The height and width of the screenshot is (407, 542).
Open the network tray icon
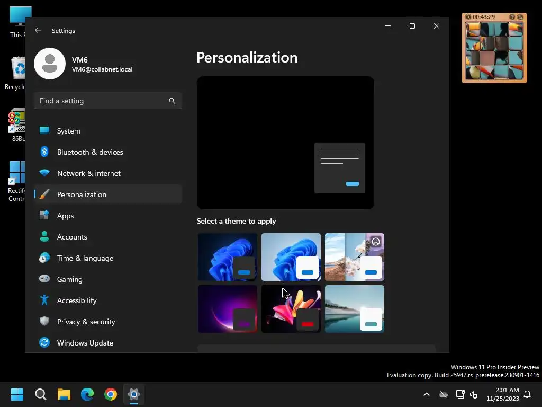point(460,394)
